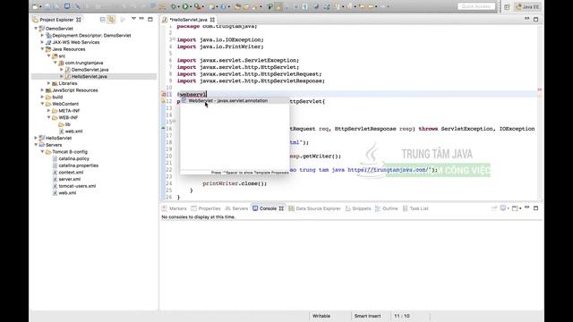Collapse the src folder node

[x=49, y=55]
